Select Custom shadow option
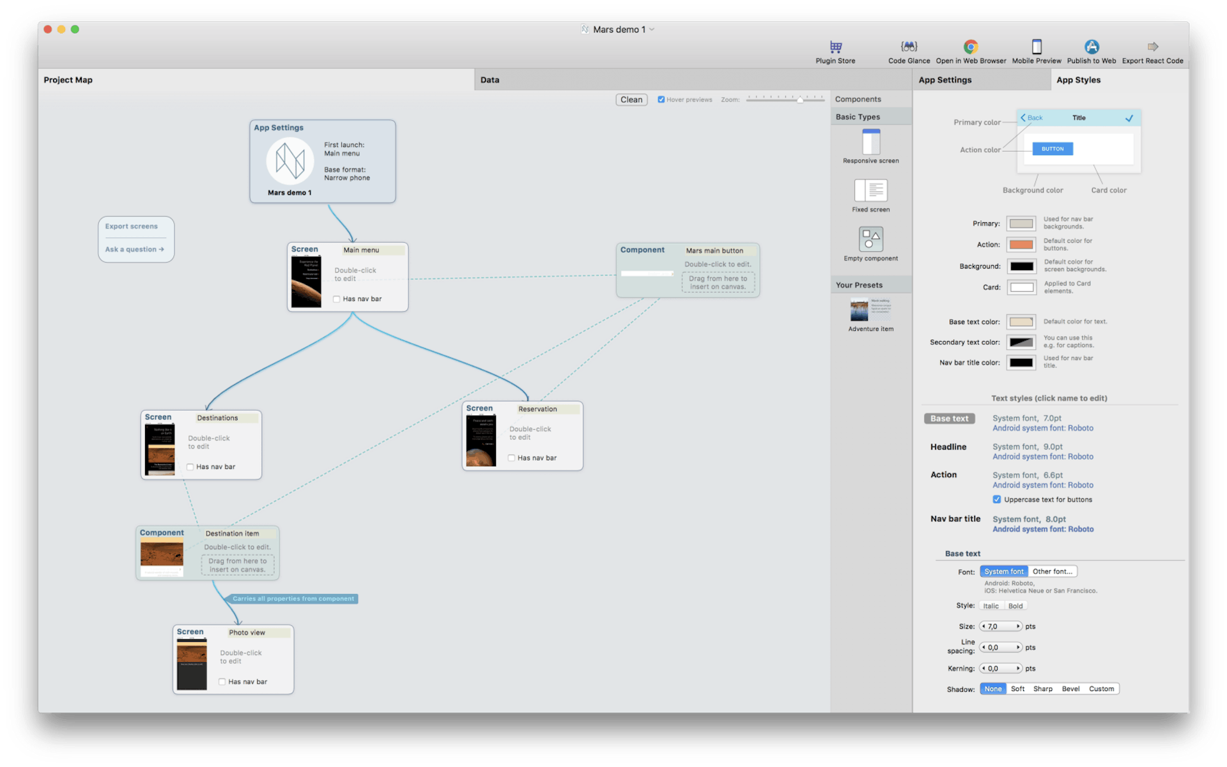The image size is (1227, 767). [1101, 688]
